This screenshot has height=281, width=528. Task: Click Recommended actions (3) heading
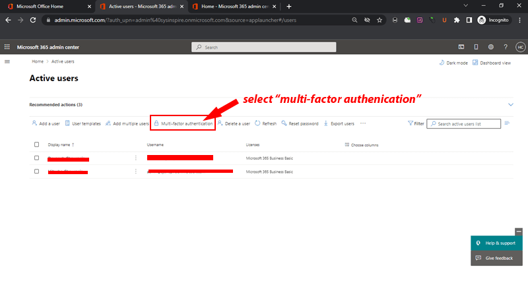(56, 105)
